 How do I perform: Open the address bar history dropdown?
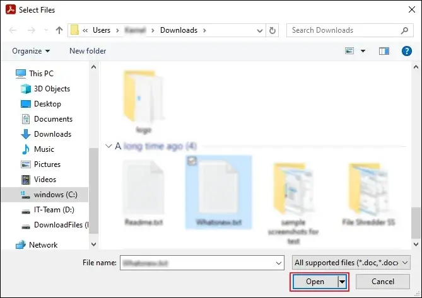pos(260,31)
